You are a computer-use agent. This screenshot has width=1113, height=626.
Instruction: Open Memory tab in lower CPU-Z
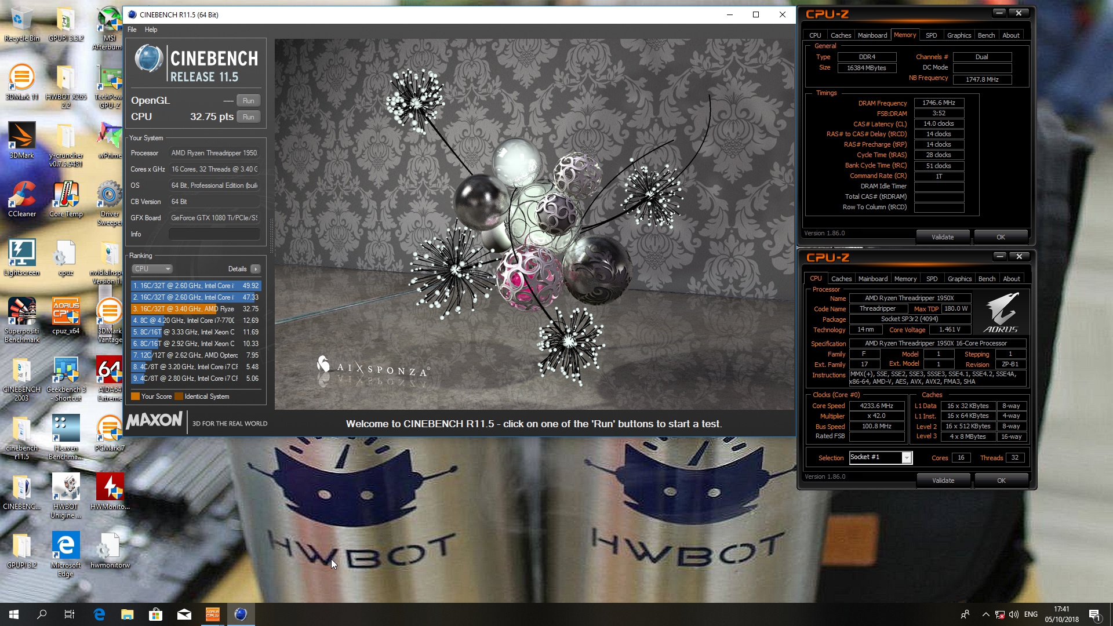[x=905, y=279]
